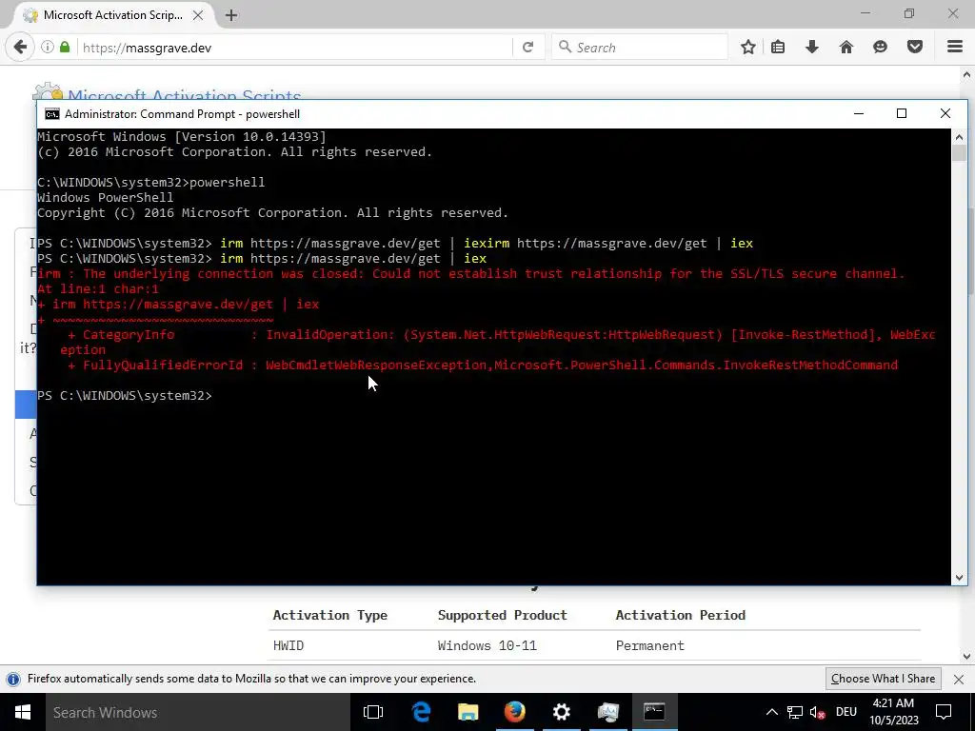975x731 pixels.
Task: Open the taskbar clock and date
Action: [893, 712]
